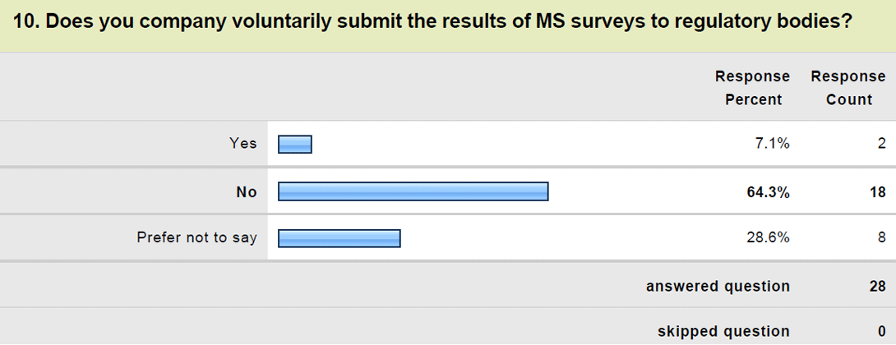The height and width of the screenshot is (345, 896).
Task: Select the 7.1% percentage value
Action: tap(771, 144)
